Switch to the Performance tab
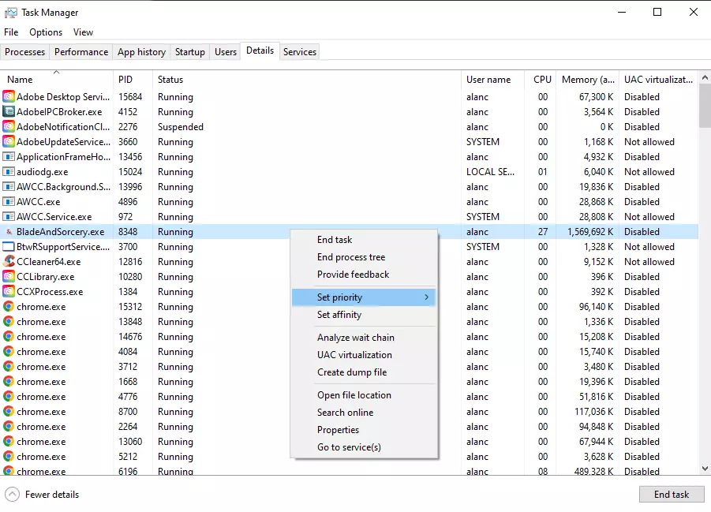 point(81,52)
